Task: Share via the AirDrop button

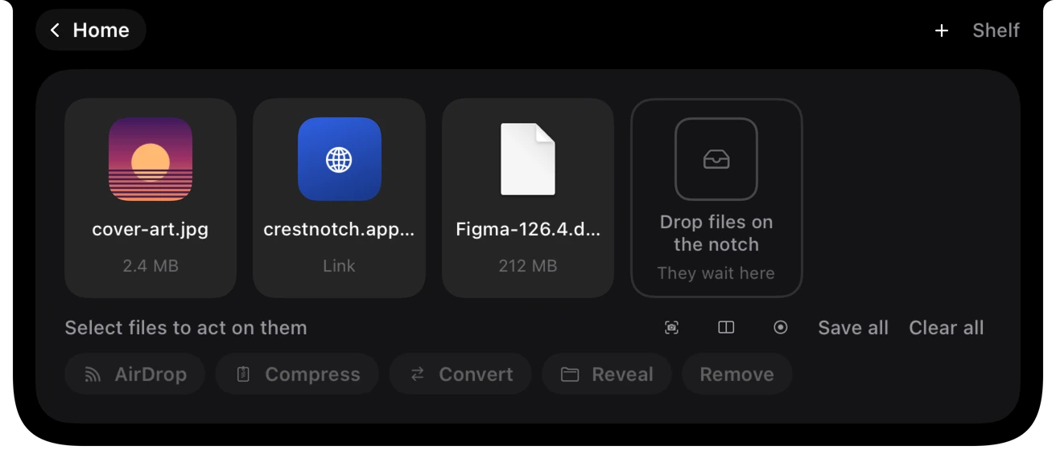Action: (x=135, y=374)
